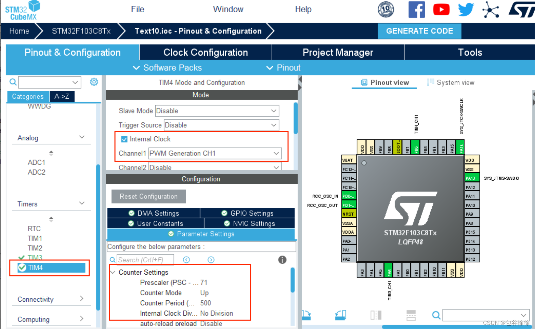Click the Prescaler value 71

pyautogui.click(x=204, y=283)
